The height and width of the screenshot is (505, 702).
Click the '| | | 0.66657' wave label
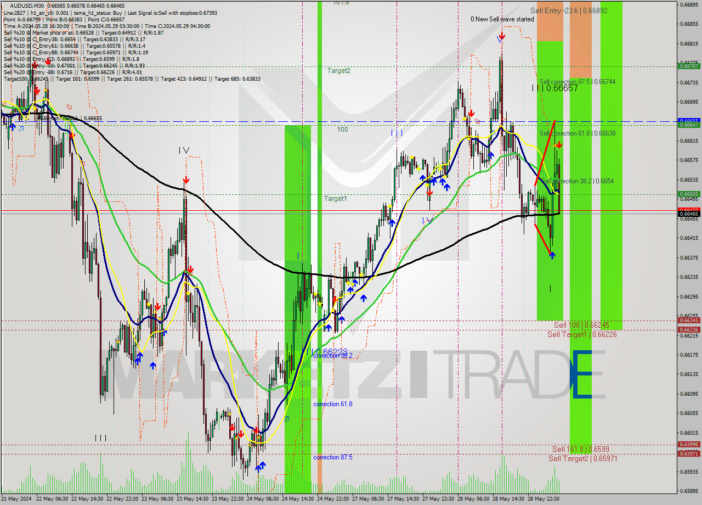click(555, 88)
